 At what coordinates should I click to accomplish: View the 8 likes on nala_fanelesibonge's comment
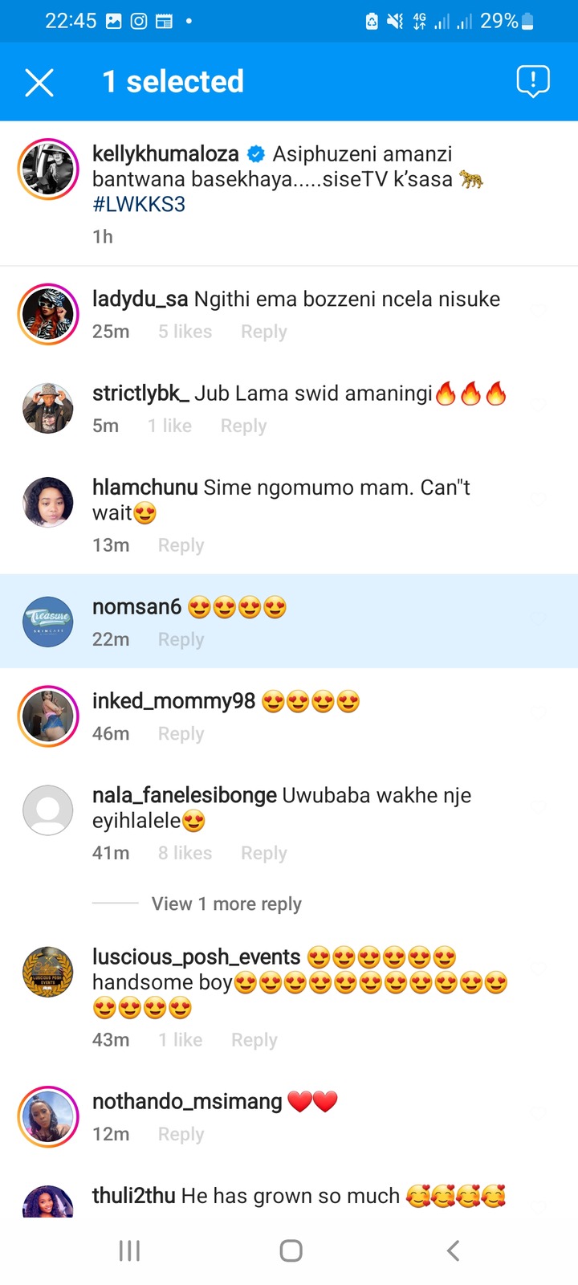[x=185, y=853]
